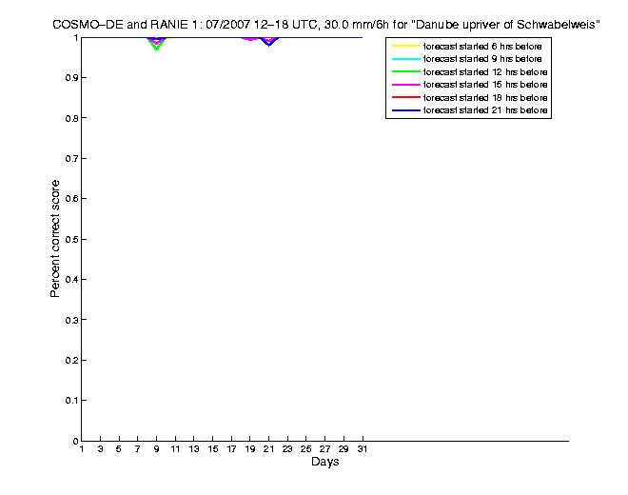
Task: Click the y-axis tick label 0.5
Action: 69,239
